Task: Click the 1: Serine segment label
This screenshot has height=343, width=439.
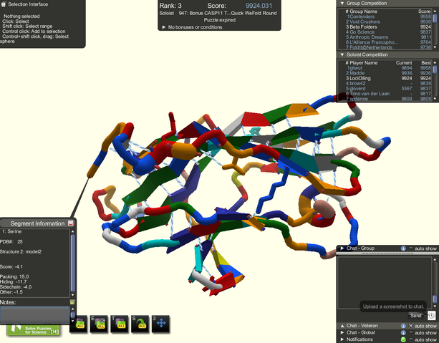Action: 11,231
